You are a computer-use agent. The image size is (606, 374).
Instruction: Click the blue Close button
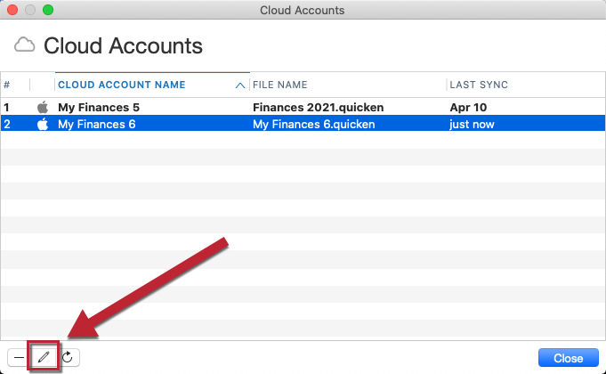[568, 358]
